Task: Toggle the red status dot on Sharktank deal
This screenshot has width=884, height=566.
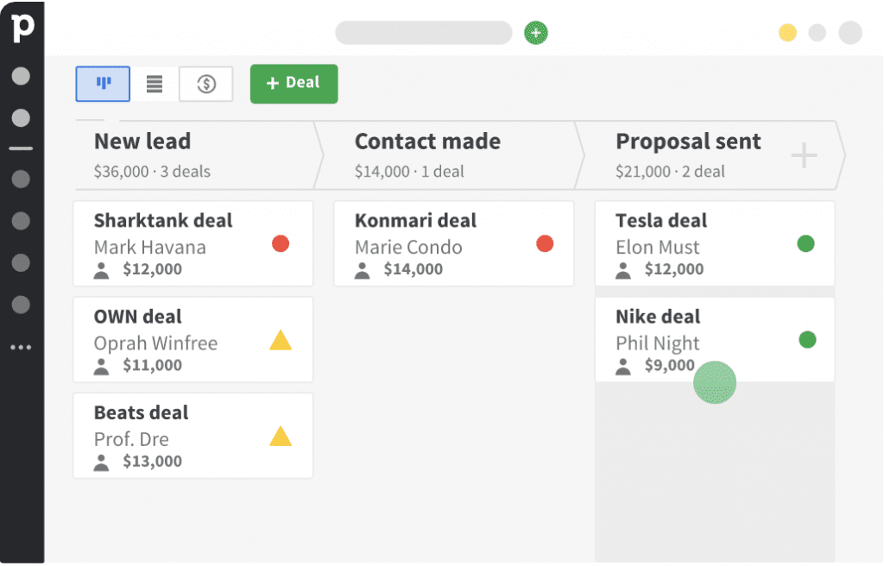Action: click(x=280, y=243)
